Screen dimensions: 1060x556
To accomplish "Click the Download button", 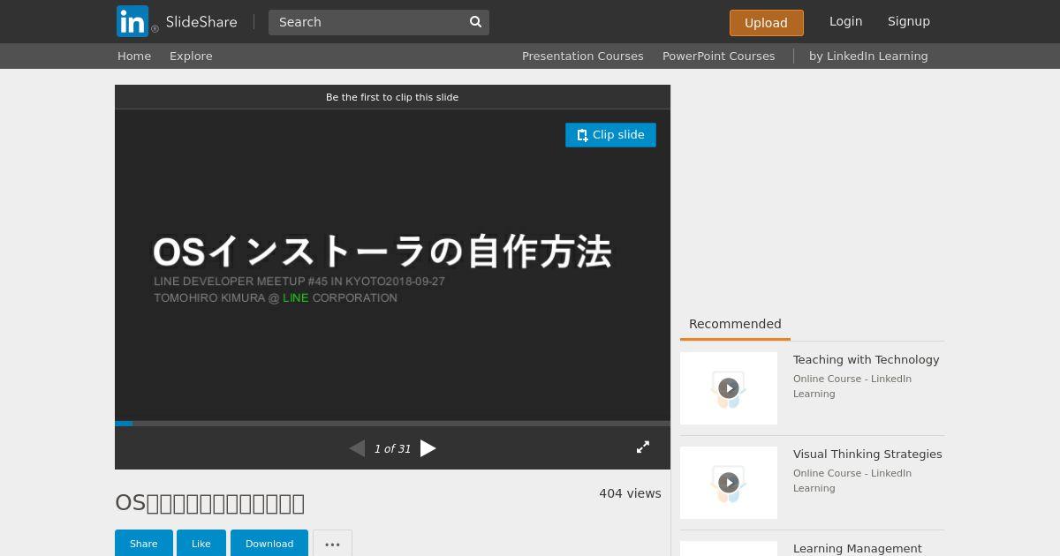I will [269, 544].
